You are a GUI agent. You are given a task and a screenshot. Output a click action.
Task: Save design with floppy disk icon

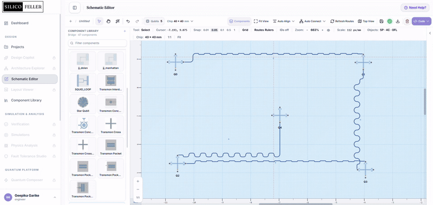pyautogui.click(x=382, y=21)
